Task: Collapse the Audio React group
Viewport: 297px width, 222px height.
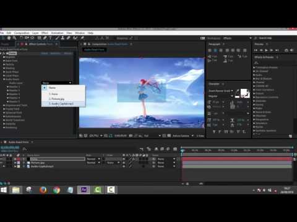Action: pyautogui.click(x=4, y=80)
